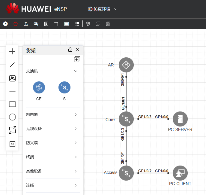Screen dimensions: 206x195
Task: Click the GE0/0/1 port label near AR
Action: [x=122, y=80]
